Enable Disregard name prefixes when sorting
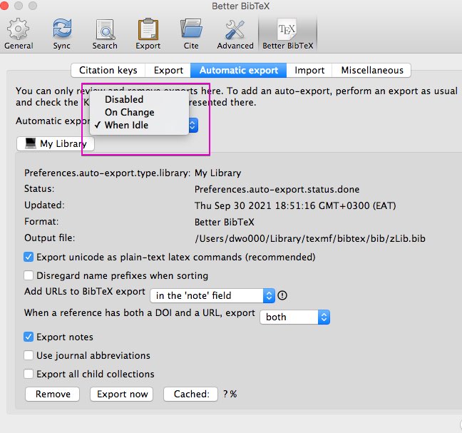 click(29, 275)
